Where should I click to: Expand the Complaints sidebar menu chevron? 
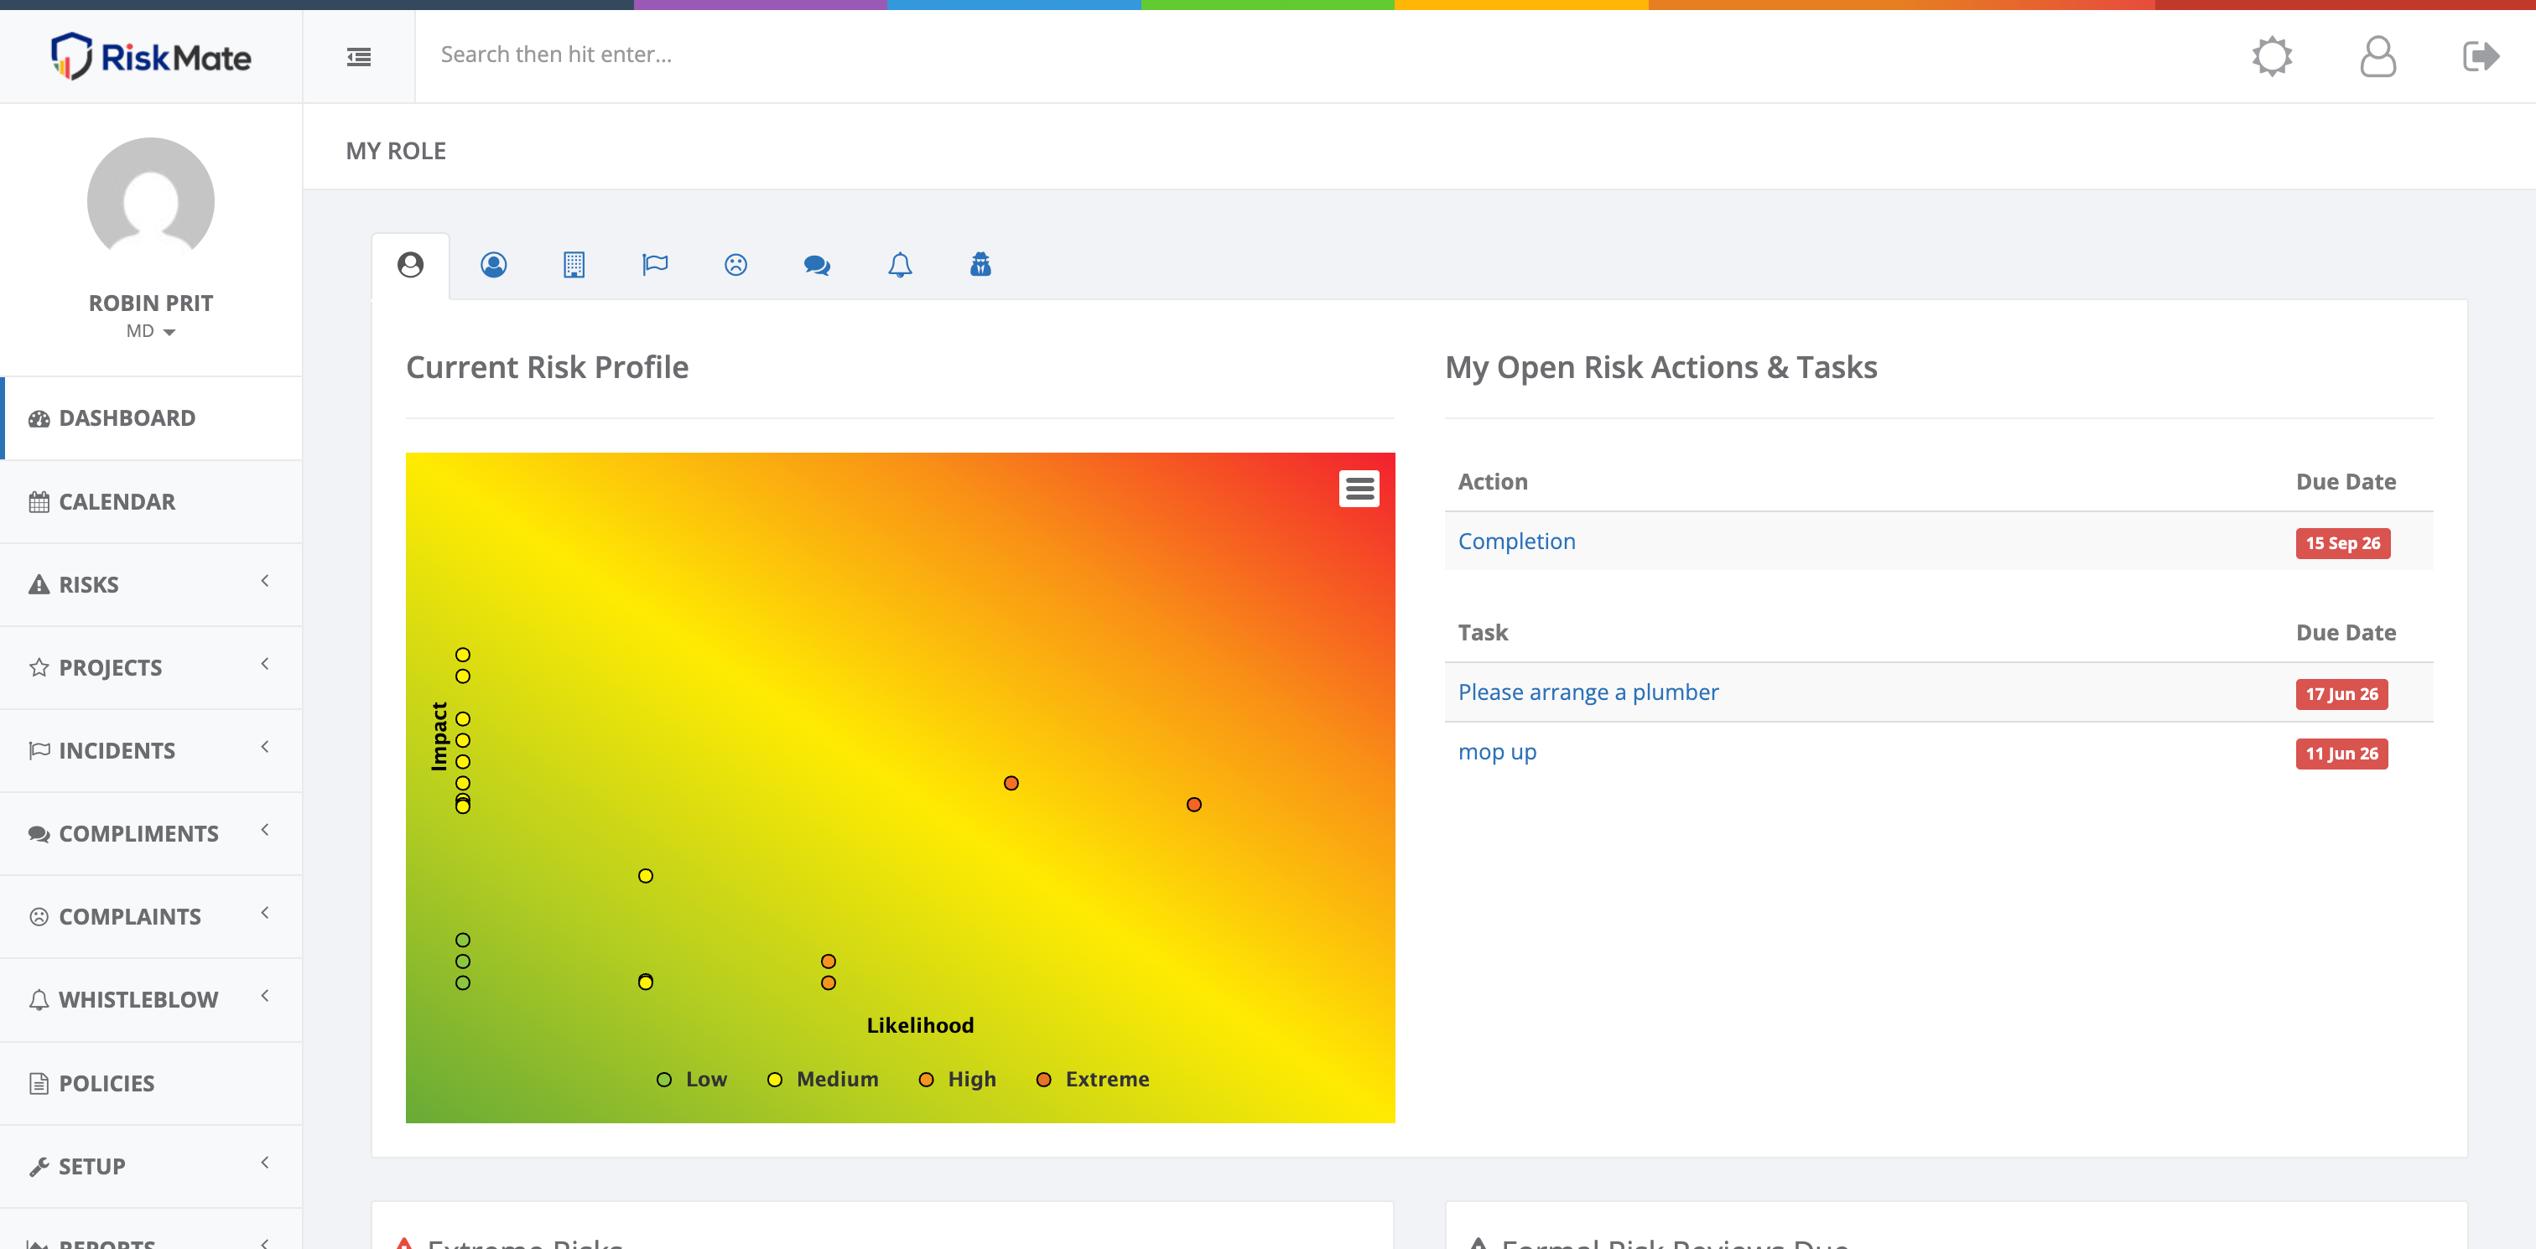coord(265,914)
